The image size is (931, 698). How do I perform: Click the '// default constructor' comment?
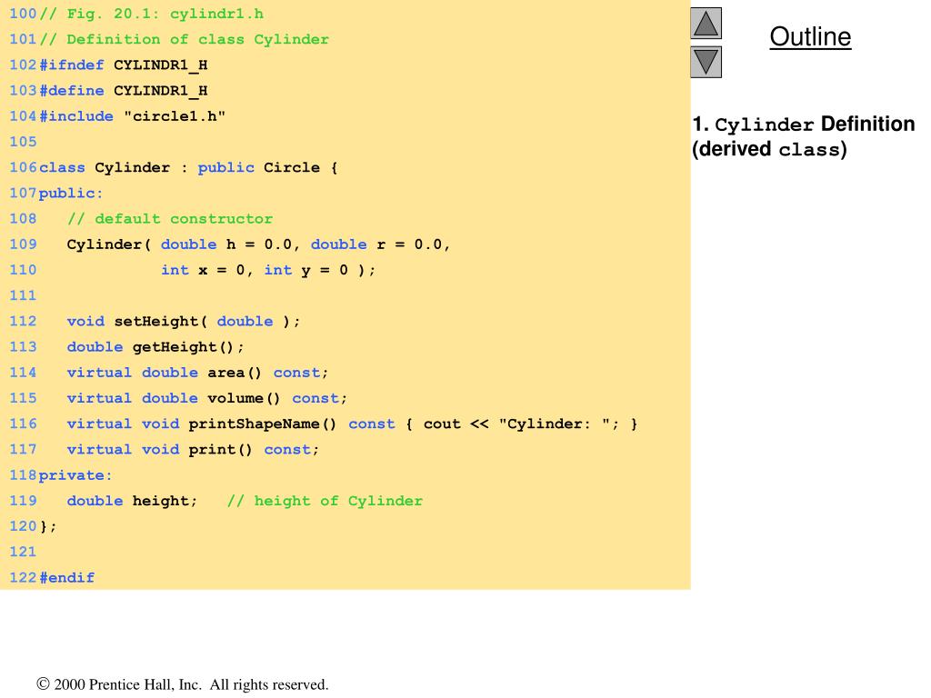coord(170,219)
